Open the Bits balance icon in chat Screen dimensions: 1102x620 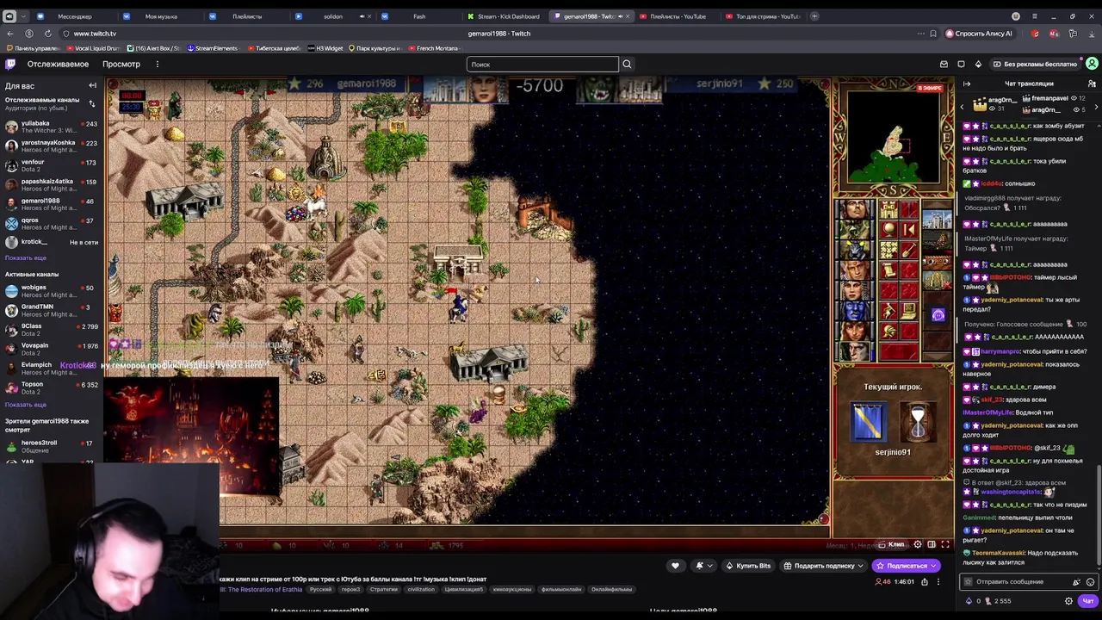pyautogui.click(x=969, y=601)
